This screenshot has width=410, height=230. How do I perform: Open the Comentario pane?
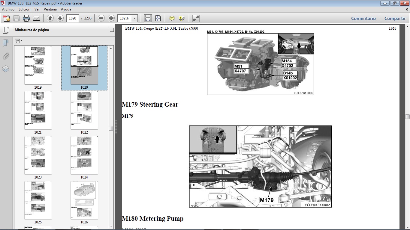click(363, 18)
